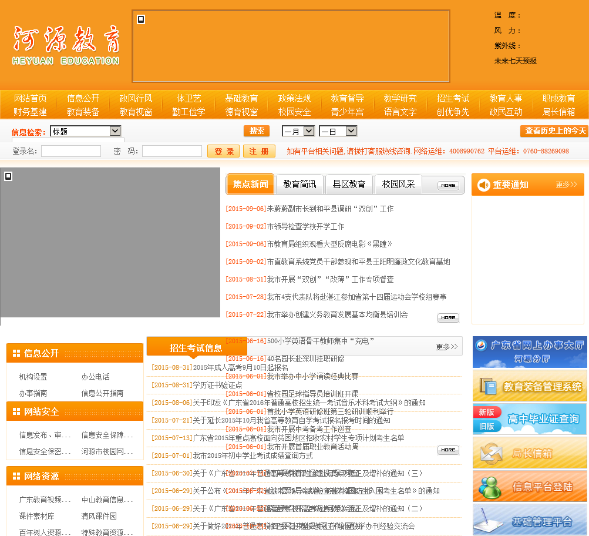
Task: Open 基础教育 navigation item
Action: click(241, 99)
